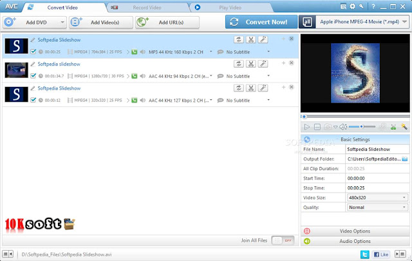Expand MP3 44 KHz 160 Kbps audio dropdown
The height and width of the screenshot is (261, 412).
[211, 52]
